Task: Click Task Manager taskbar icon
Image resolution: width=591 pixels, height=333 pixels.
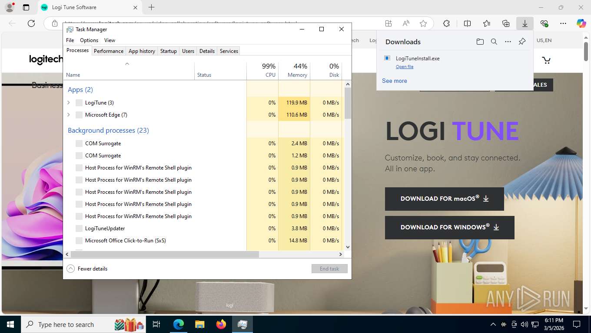Action: (242, 324)
